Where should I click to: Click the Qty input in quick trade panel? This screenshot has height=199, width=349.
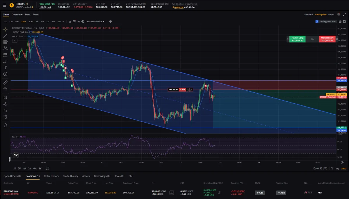(x=312, y=39)
